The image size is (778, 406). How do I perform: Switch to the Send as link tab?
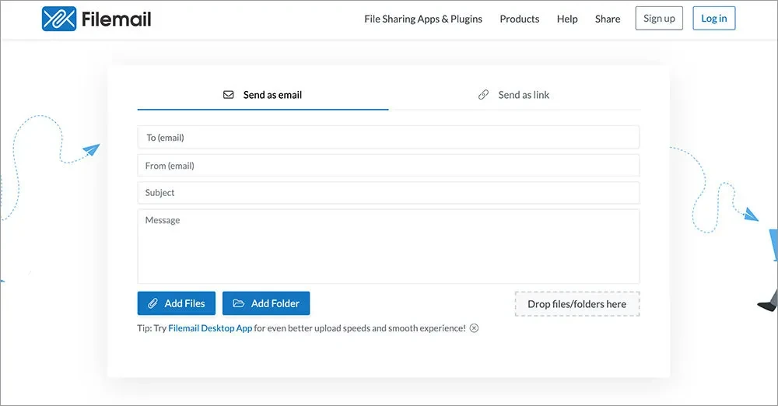(514, 95)
